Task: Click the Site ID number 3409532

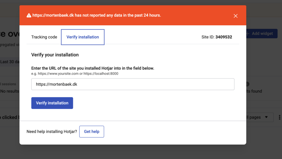Action: pyautogui.click(x=224, y=37)
